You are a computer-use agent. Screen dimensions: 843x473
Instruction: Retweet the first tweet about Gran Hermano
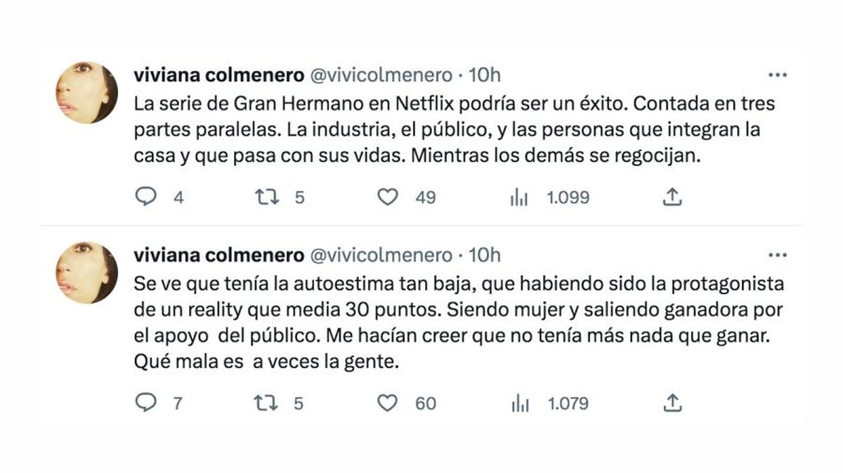267,197
